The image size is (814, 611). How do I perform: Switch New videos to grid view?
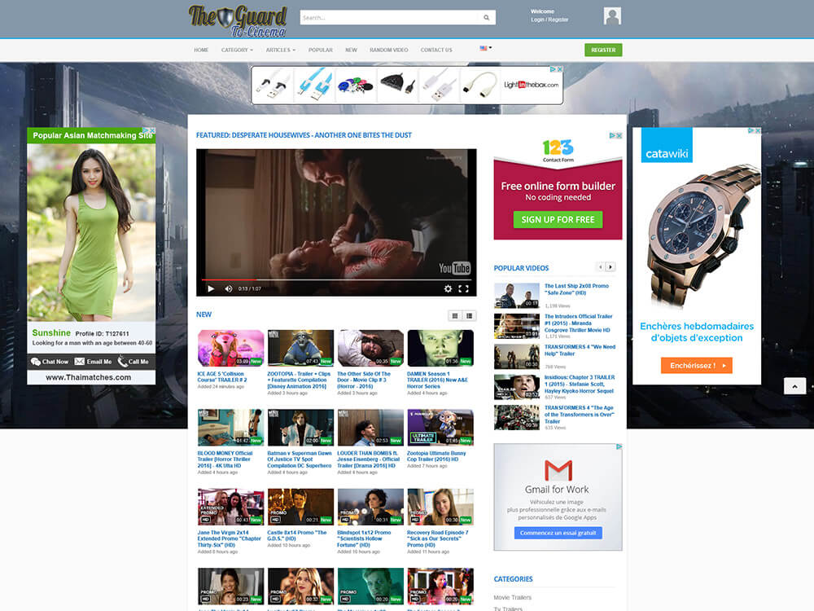point(455,315)
